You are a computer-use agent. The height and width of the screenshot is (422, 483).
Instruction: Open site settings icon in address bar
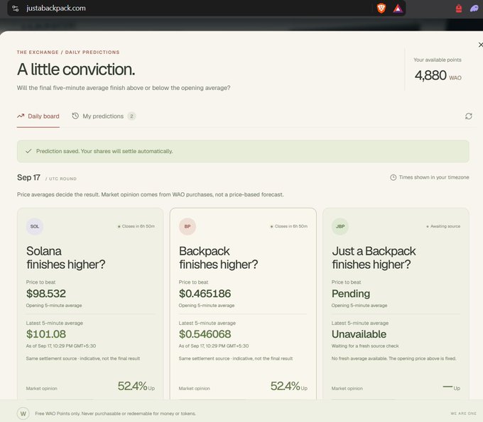click(16, 9)
